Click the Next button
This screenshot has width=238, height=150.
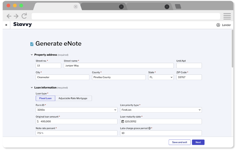(198, 142)
